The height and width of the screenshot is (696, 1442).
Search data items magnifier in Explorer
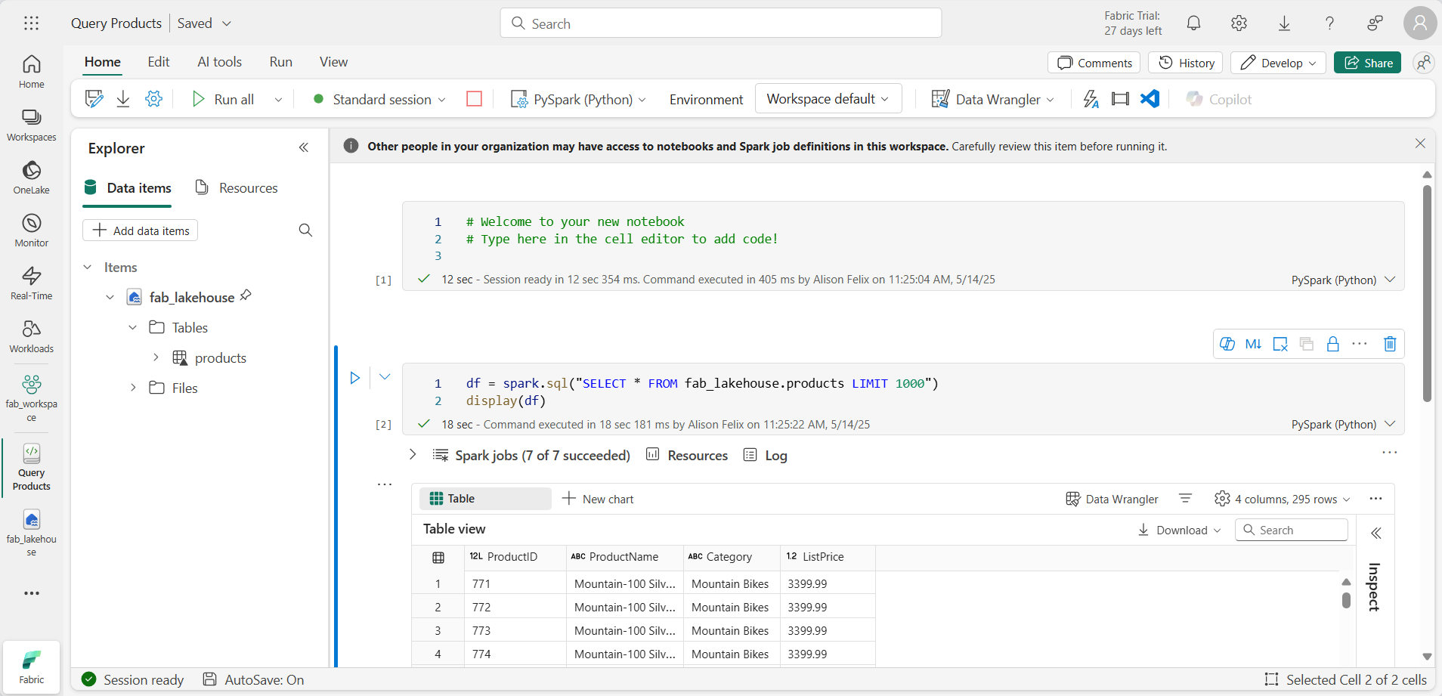pos(305,230)
